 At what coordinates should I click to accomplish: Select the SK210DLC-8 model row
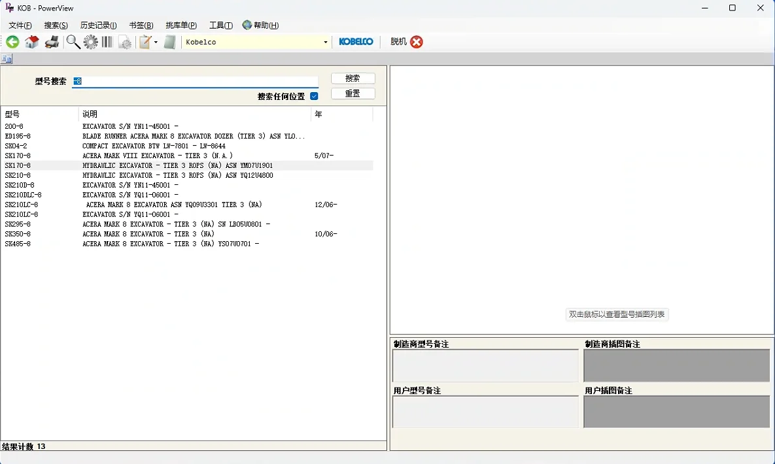point(187,195)
